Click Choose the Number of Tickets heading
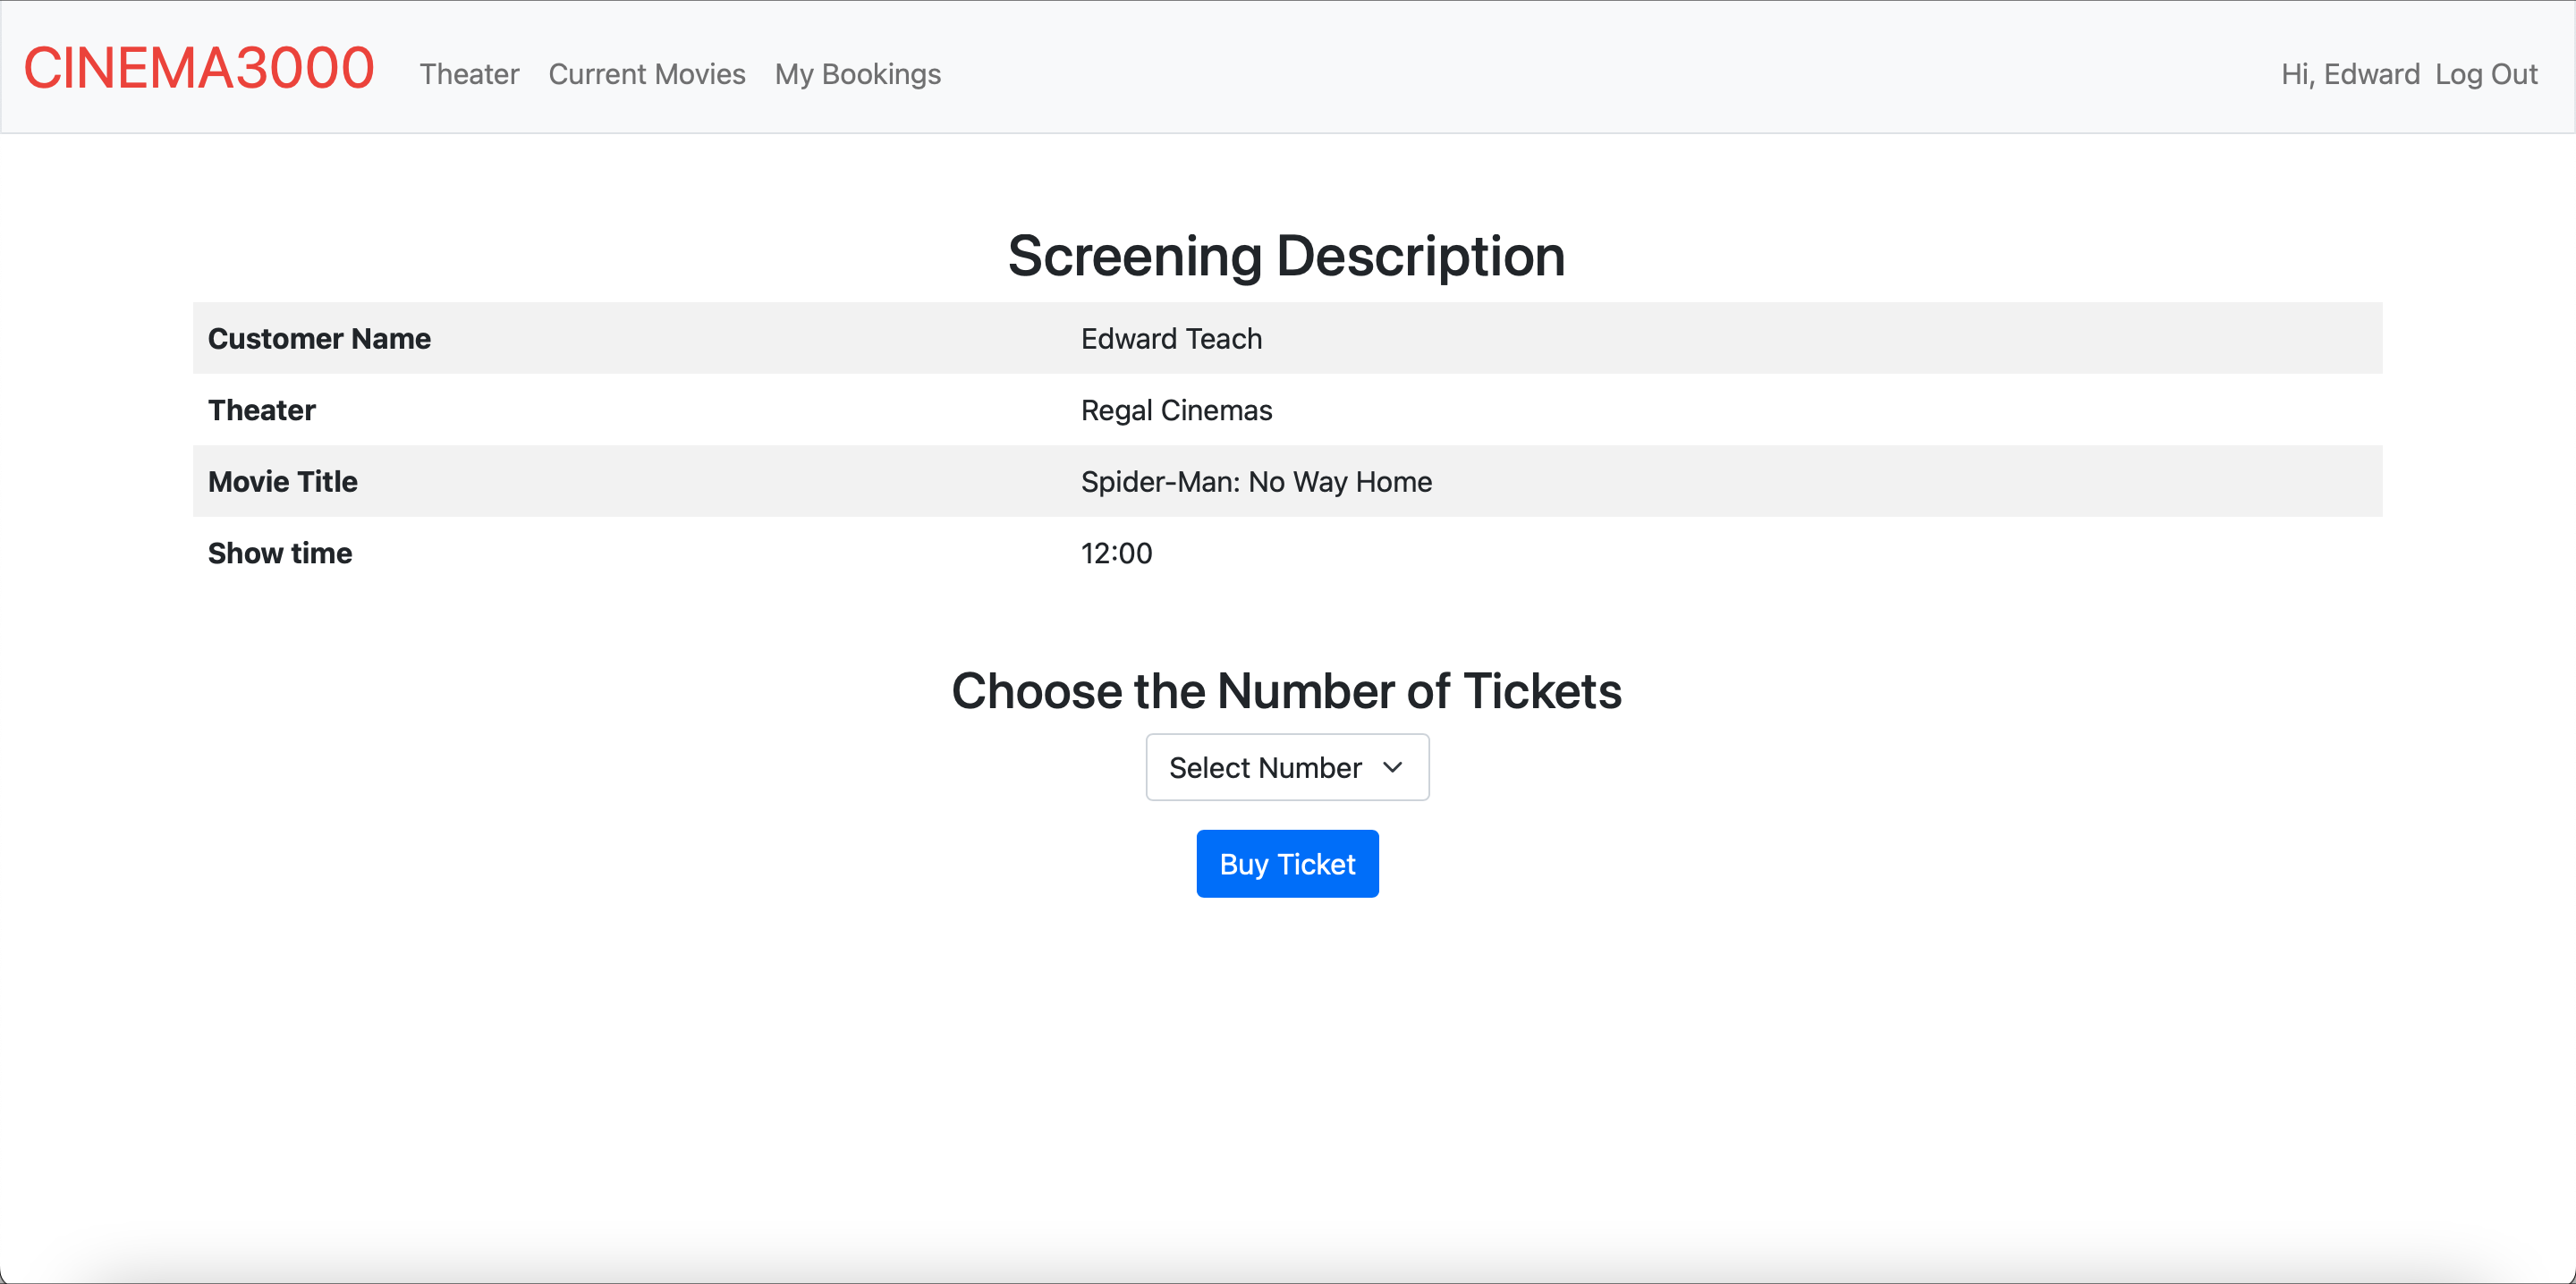Screen dimensions: 2576x1284 tap(1286, 691)
